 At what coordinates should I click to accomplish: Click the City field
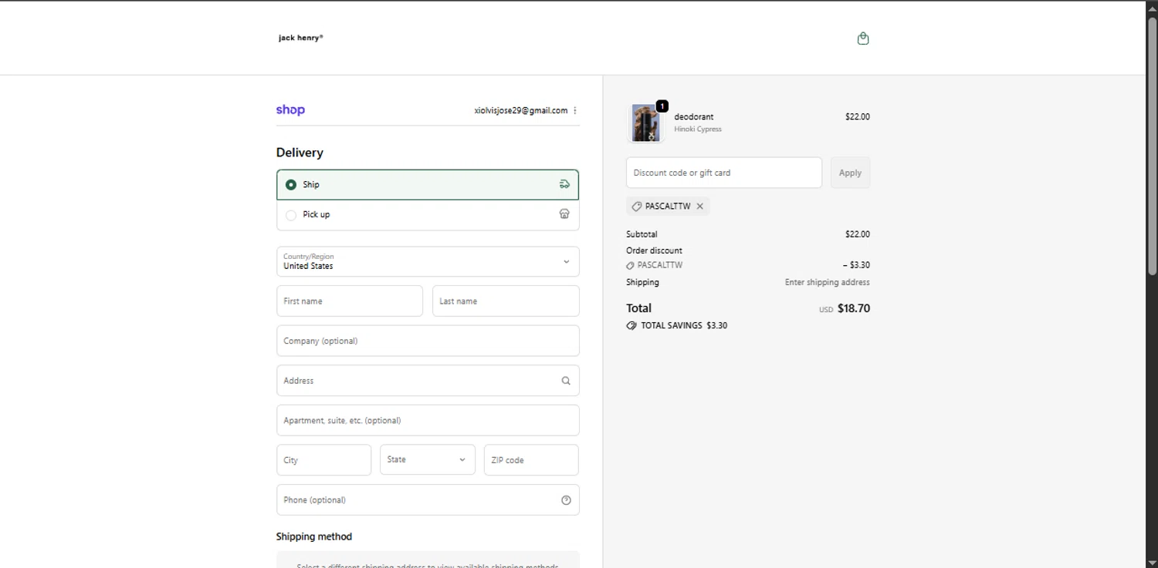click(x=324, y=460)
